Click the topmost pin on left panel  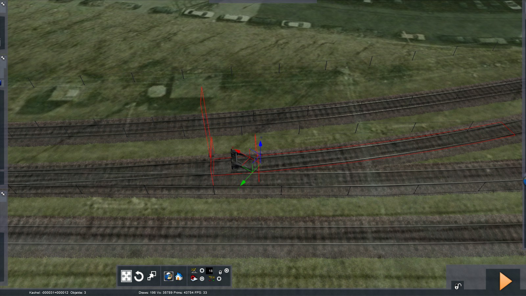click(x=3, y=4)
